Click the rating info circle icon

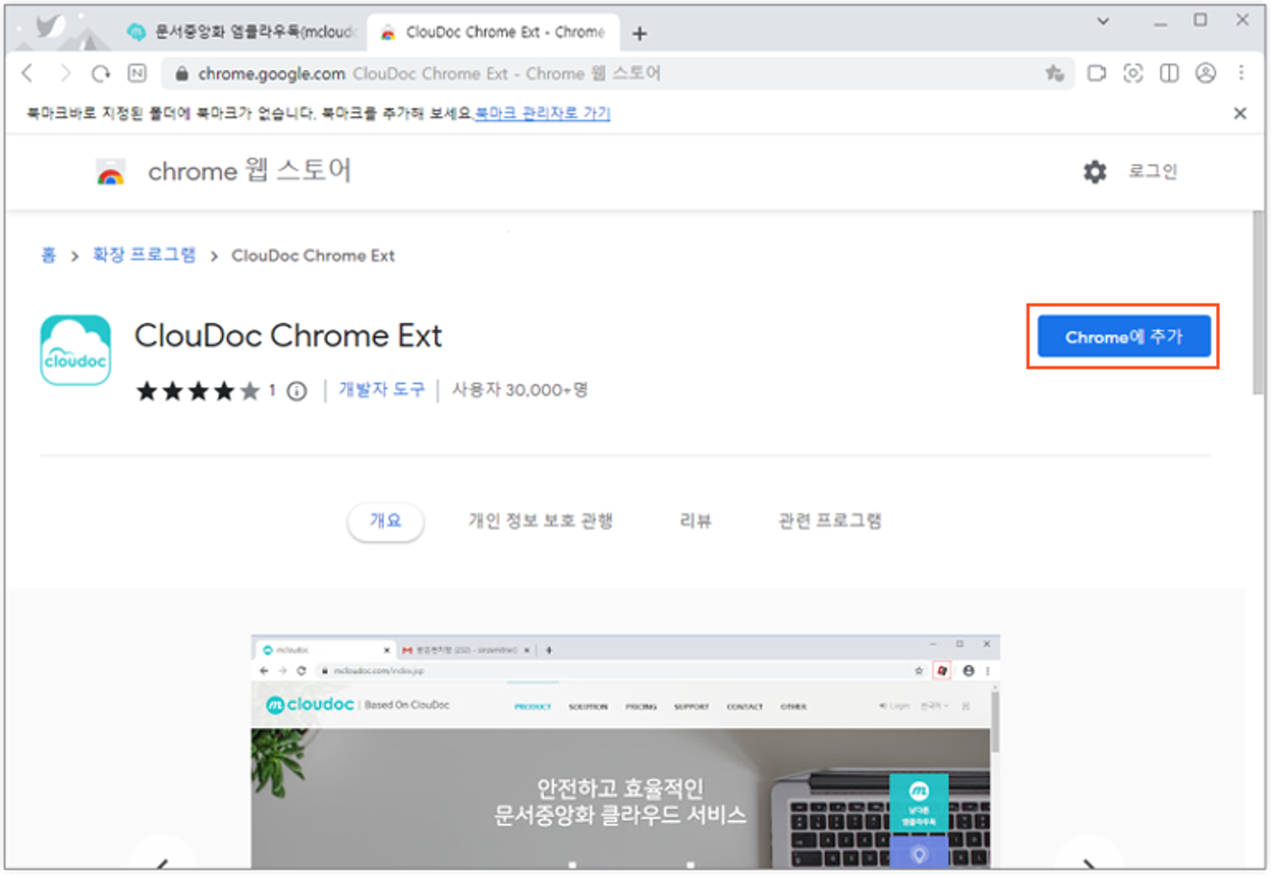(297, 390)
